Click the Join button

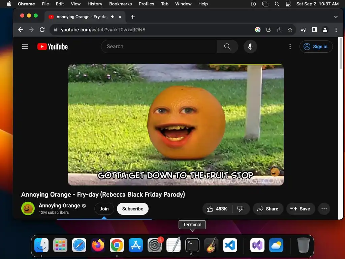(104, 209)
